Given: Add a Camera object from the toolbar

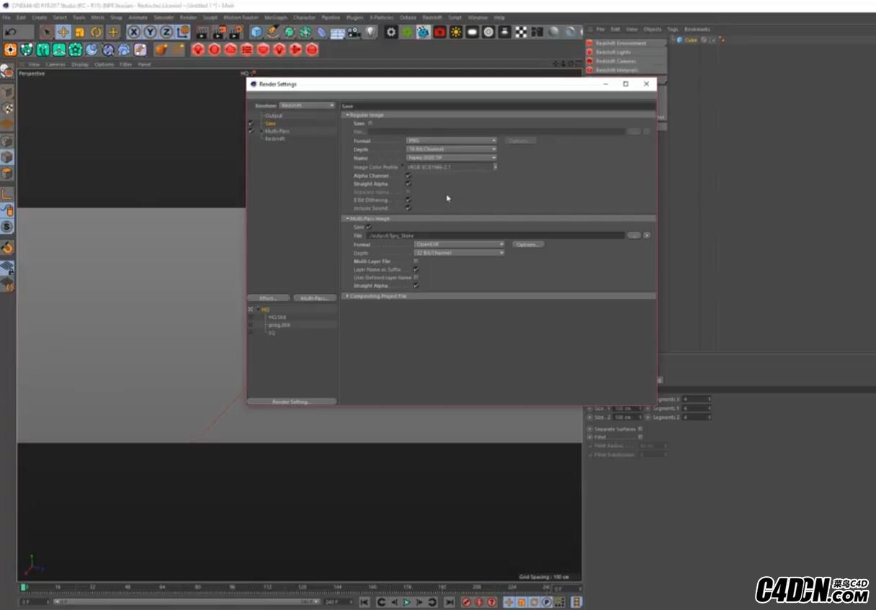Looking at the screenshot, I should coord(354,32).
